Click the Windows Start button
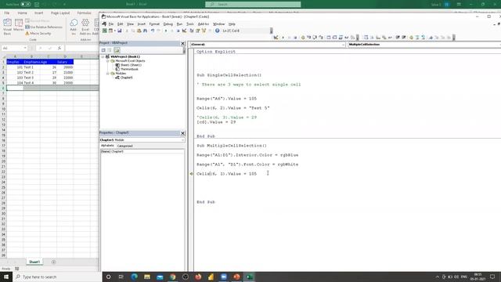This screenshot has height=282, width=501. pos(6,277)
